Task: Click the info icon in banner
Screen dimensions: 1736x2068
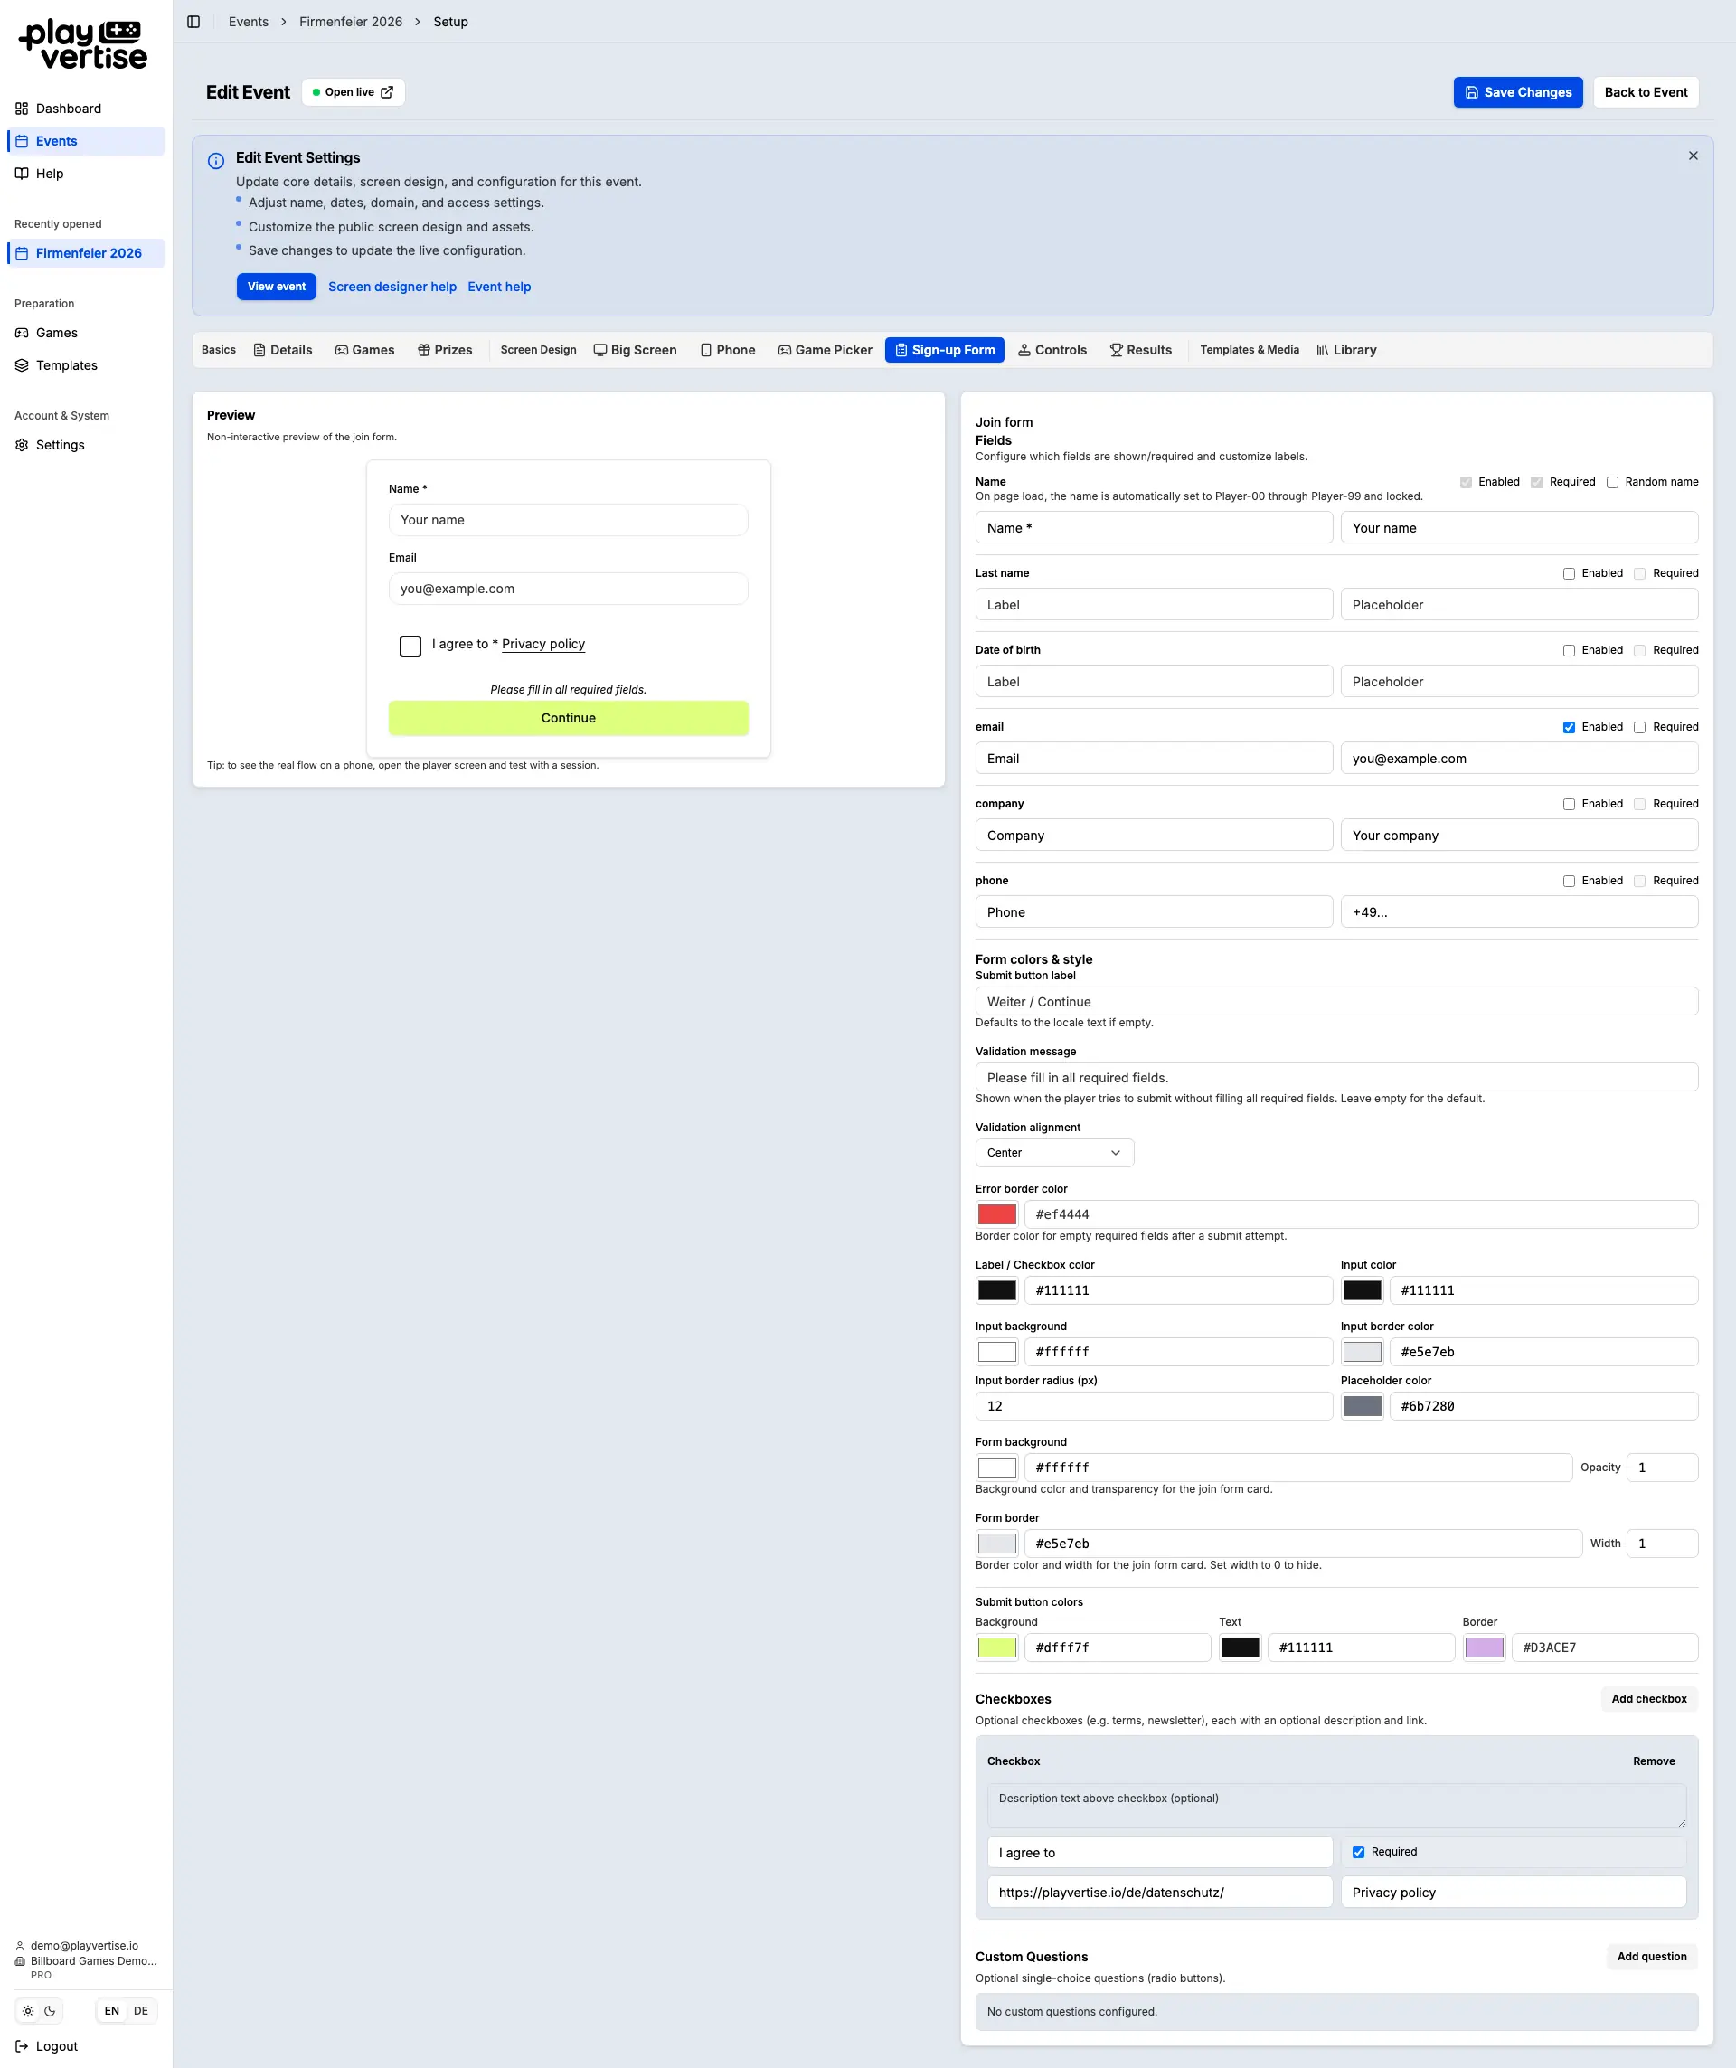Action: [x=216, y=161]
